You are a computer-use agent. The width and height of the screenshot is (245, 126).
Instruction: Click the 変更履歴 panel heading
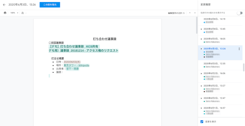click(x=205, y=5)
